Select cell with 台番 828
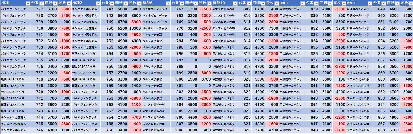 pos(245,130)
